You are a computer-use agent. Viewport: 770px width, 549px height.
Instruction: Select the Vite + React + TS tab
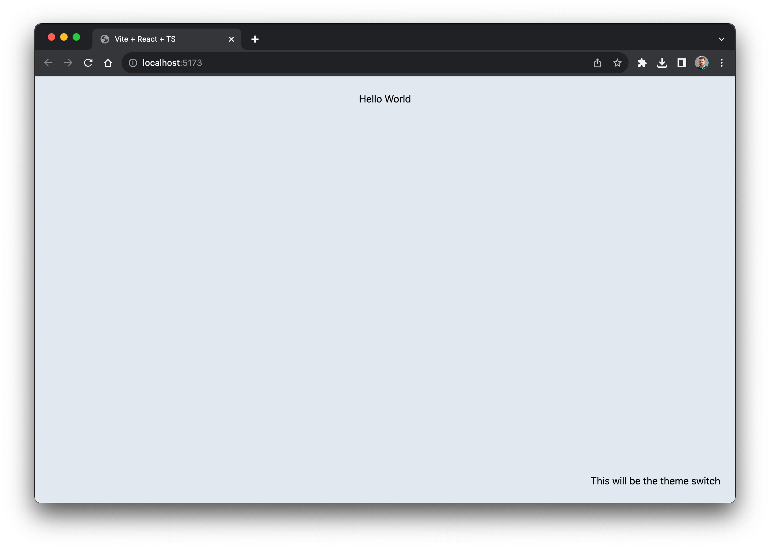[167, 39]
